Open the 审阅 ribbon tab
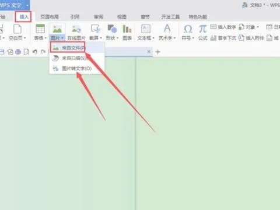This screenshot has width=280, height=210. tap(99, 17)
